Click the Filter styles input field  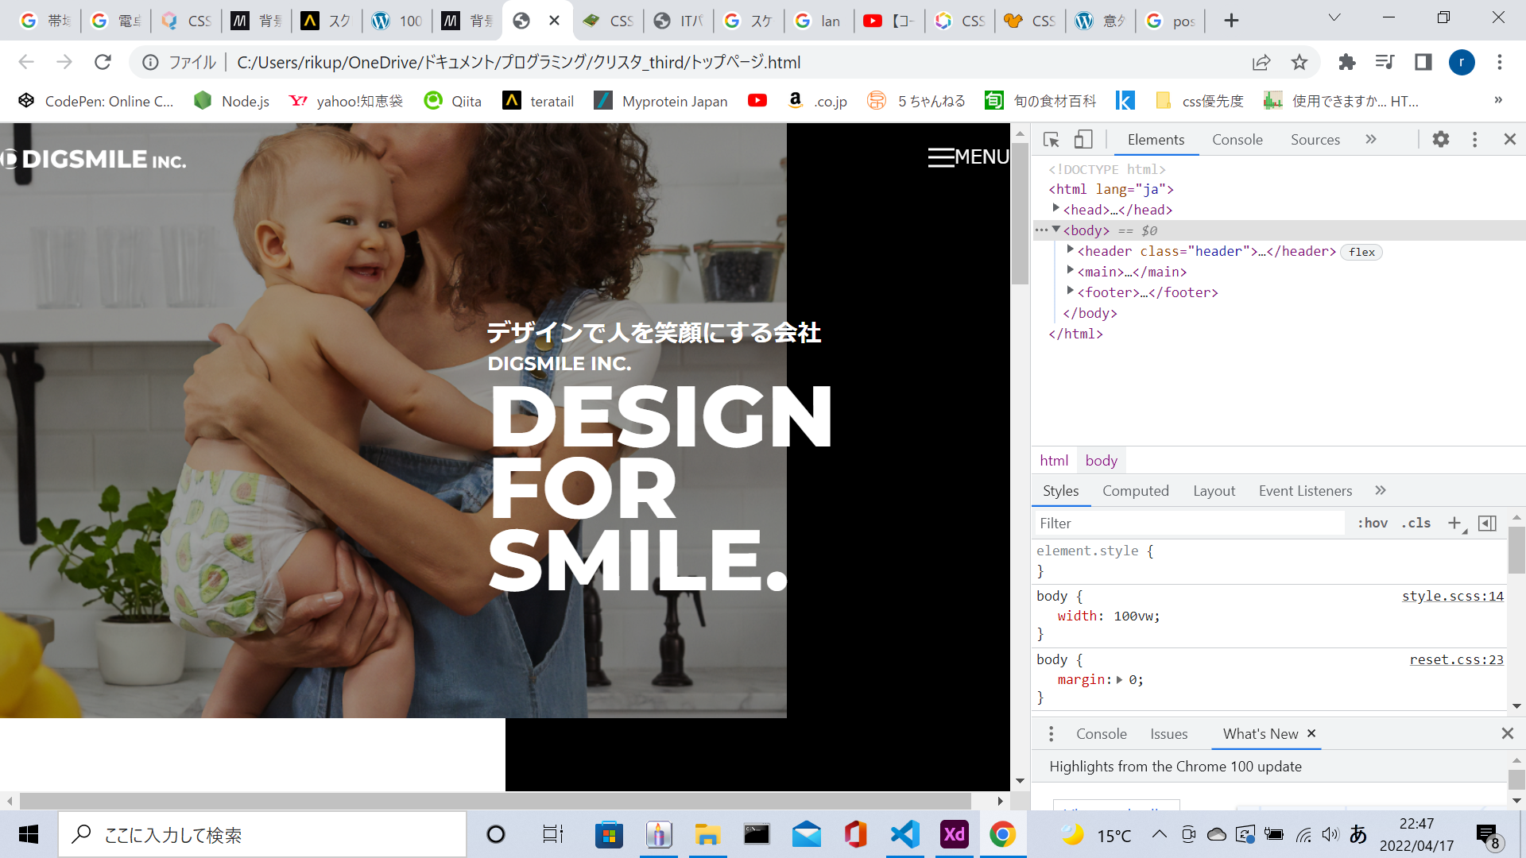point(1188,523)
